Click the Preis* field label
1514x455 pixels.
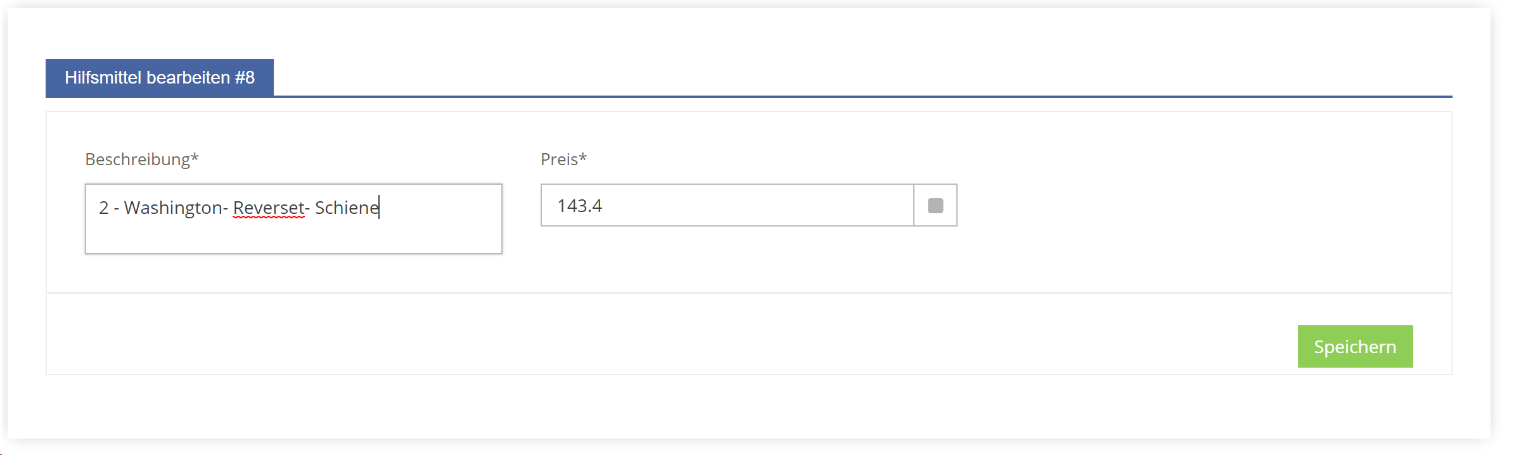(x=563, y=159)
